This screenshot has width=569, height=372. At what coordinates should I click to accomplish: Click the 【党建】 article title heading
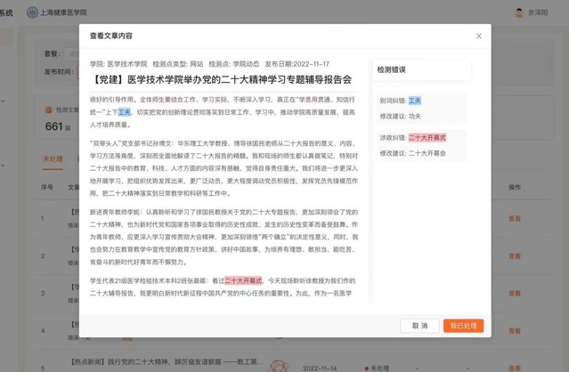[x=221, y=80]
